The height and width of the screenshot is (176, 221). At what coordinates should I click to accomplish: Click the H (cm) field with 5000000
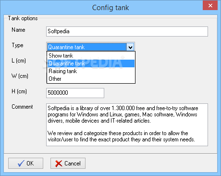click(75, 93)
